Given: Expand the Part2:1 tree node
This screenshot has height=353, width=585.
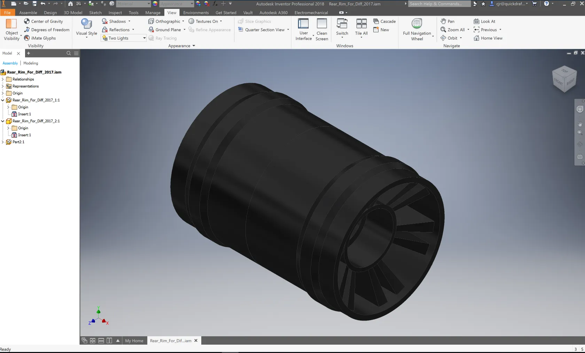Looking at the screenshot, I should (x=3, y=142).
